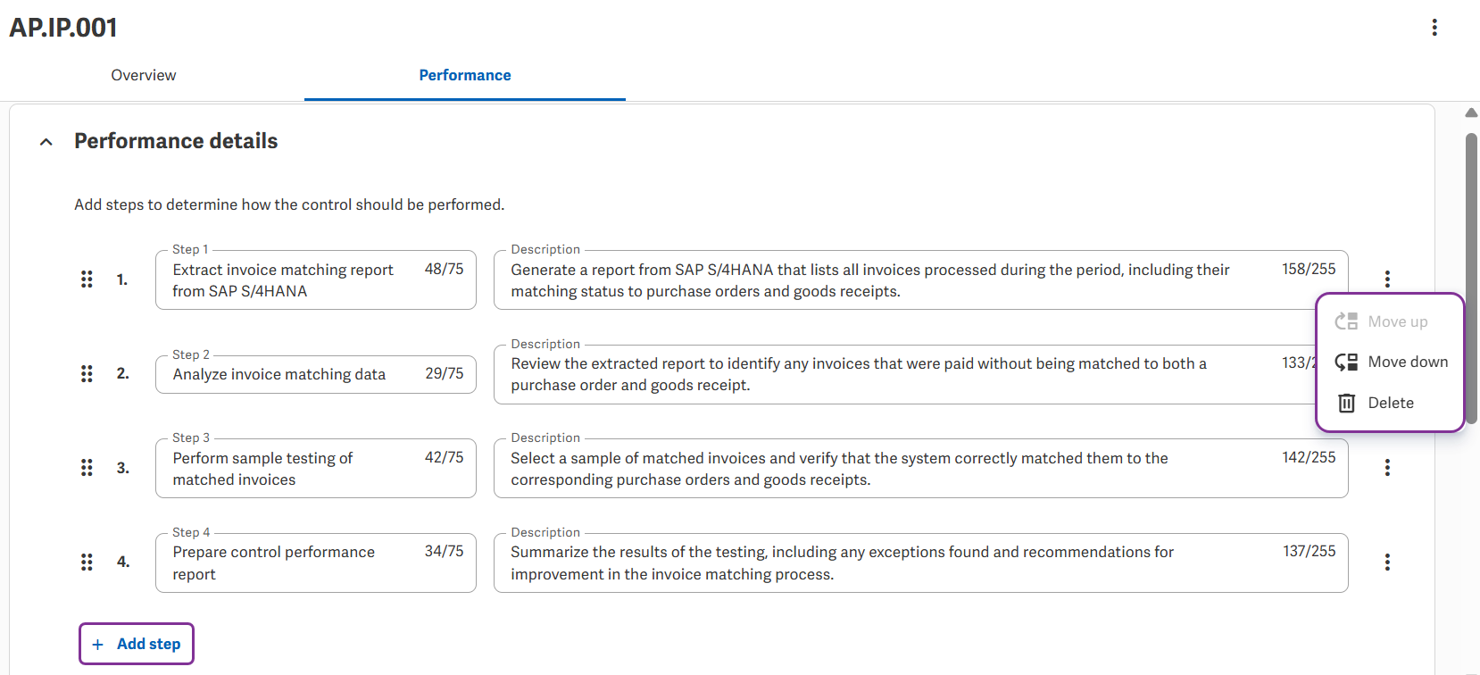Viewport: 1480px width, 675px height.
Task: Edit the Step 3 description text box
Action: [x=920, y=469]
